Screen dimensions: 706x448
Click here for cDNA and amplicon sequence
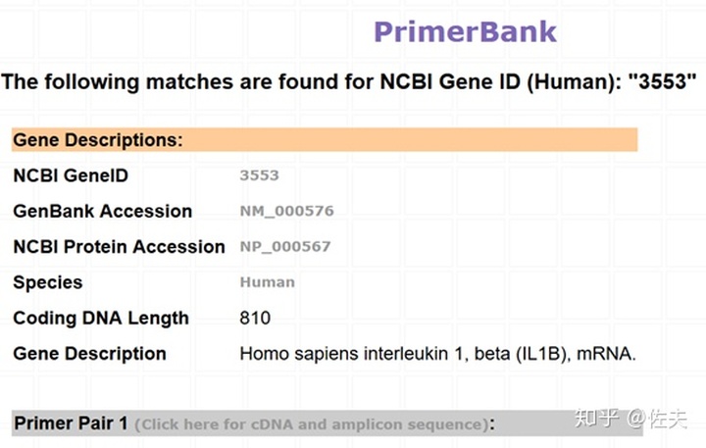click(312, 424)
